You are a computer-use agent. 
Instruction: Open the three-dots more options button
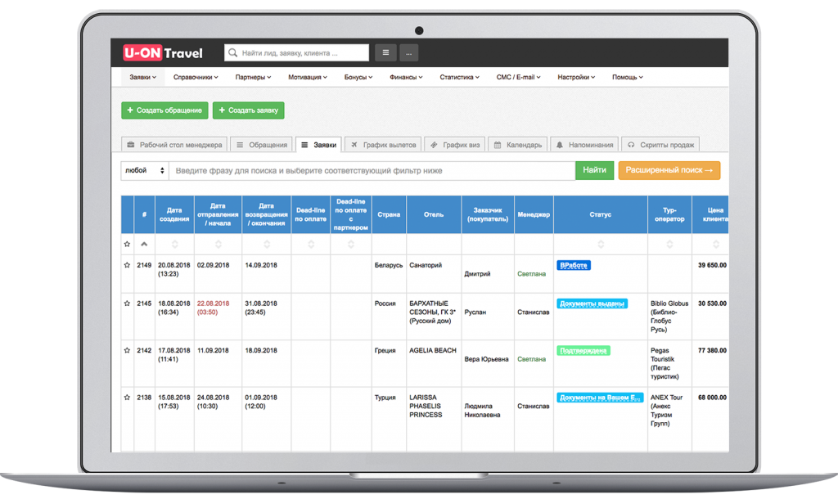tap(409, 53)
